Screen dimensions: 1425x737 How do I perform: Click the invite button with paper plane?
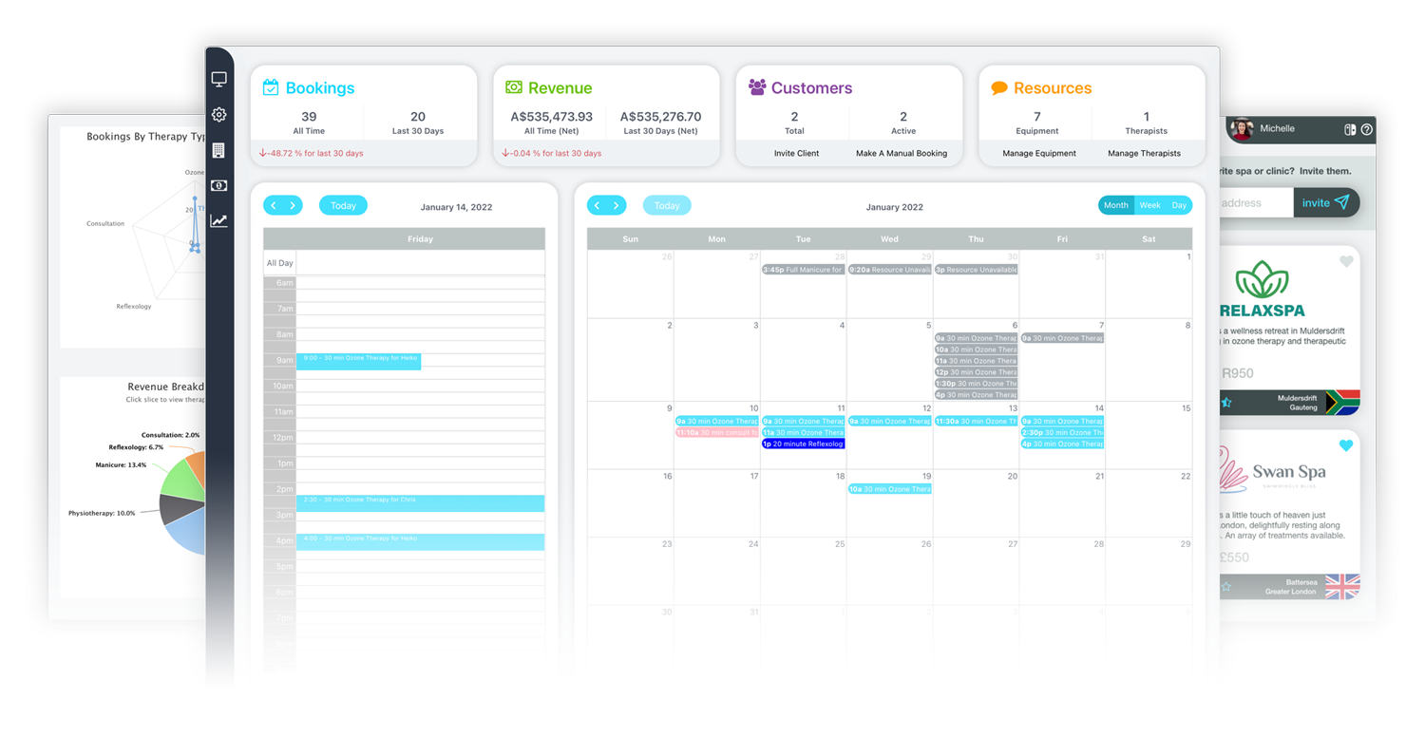[1326, 202]
